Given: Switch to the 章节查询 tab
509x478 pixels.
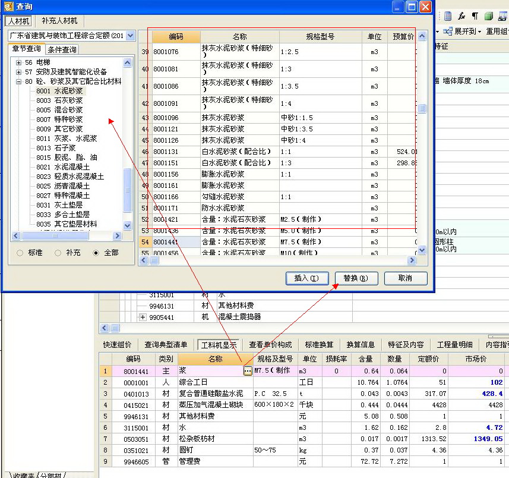Looking at the screenshot, I should point(26,49).
